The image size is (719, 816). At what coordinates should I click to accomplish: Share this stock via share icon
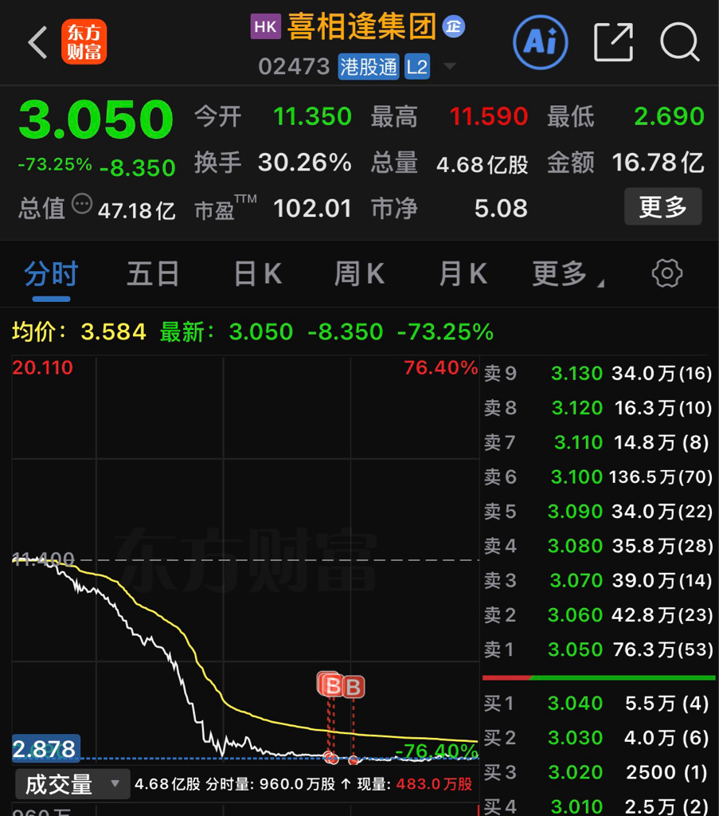pyautogui.click(x=613, y=42)
